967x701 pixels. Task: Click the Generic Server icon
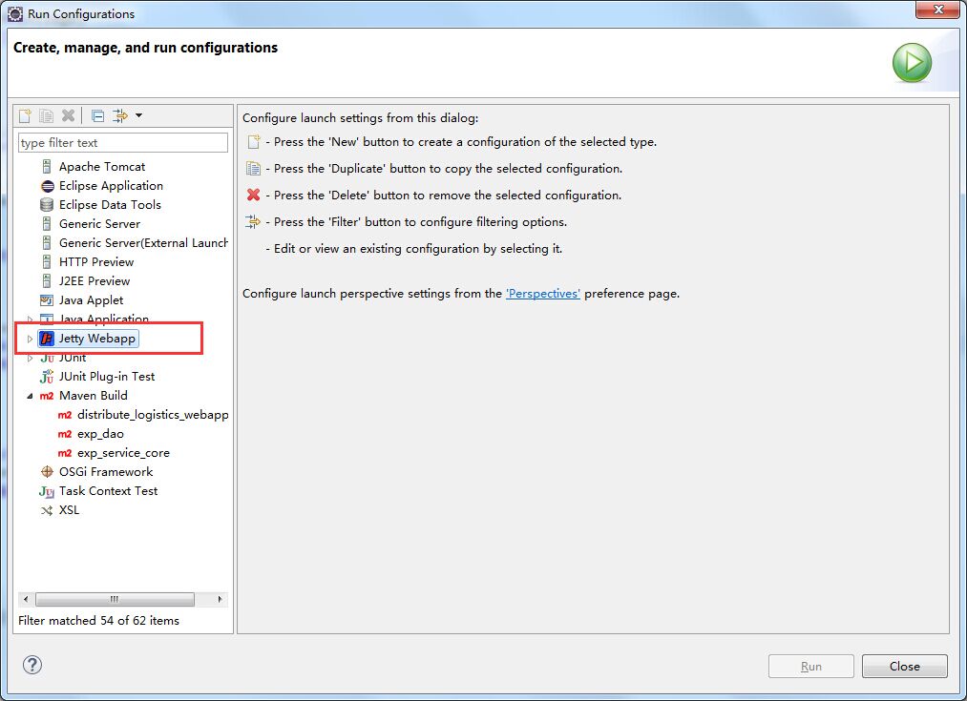point(47,223)
